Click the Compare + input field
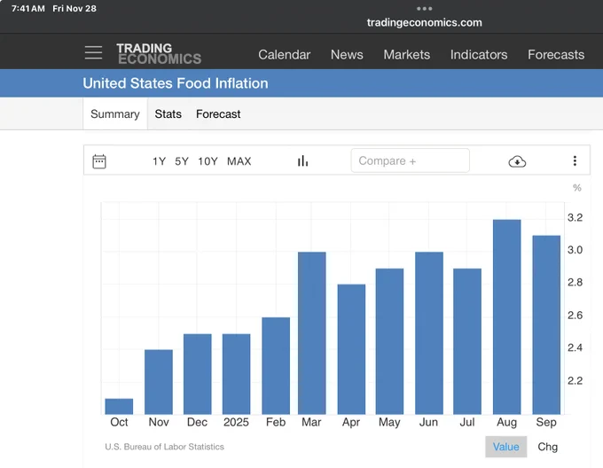Image resolution: width=603 pixels, height=468 pixels. click(410, 160)
